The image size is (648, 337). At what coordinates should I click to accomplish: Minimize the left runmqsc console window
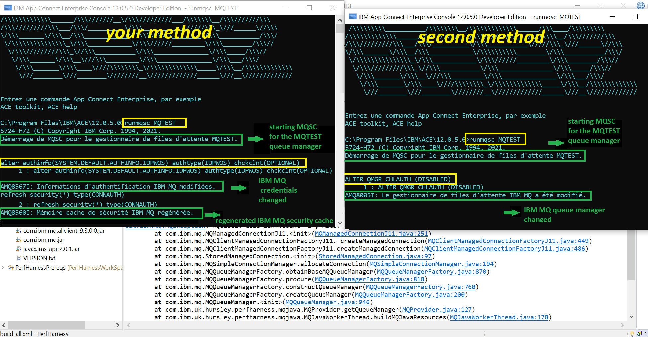tap(286, 8)
